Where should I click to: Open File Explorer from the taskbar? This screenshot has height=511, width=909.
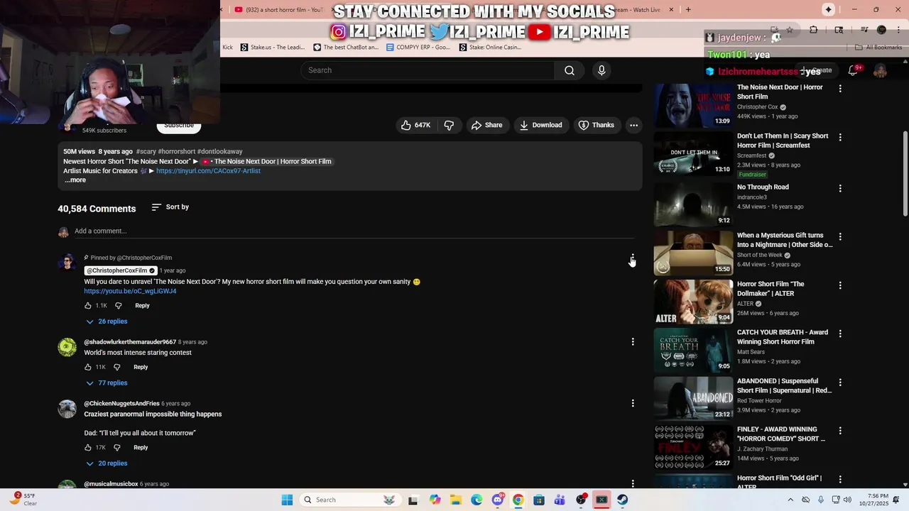pos(455,500)
